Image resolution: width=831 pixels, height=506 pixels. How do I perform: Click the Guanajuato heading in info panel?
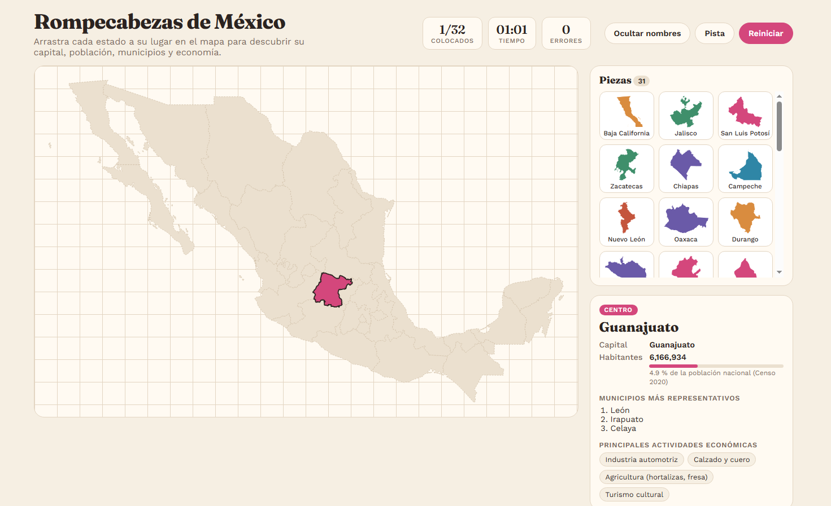[639, 327]
